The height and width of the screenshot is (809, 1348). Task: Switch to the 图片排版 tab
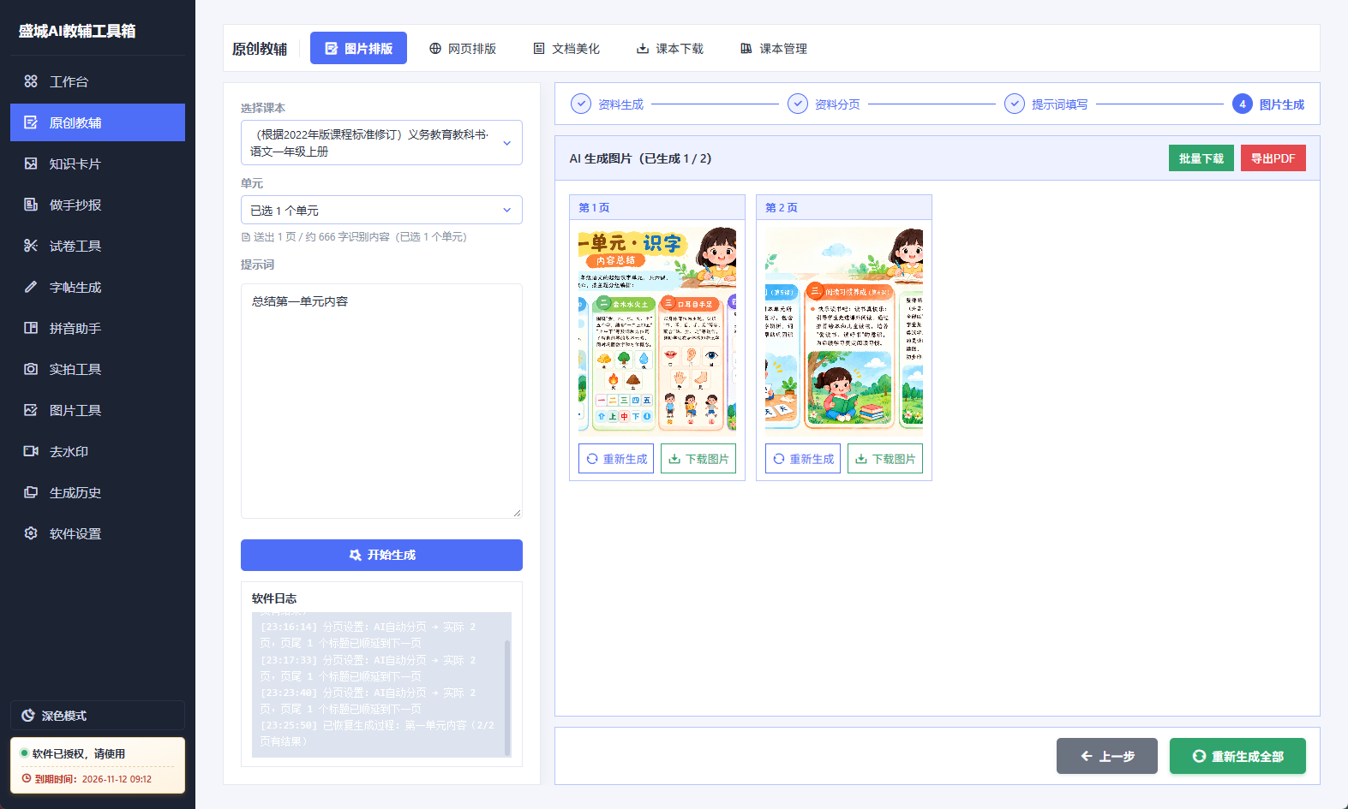(x=358, y=48)
